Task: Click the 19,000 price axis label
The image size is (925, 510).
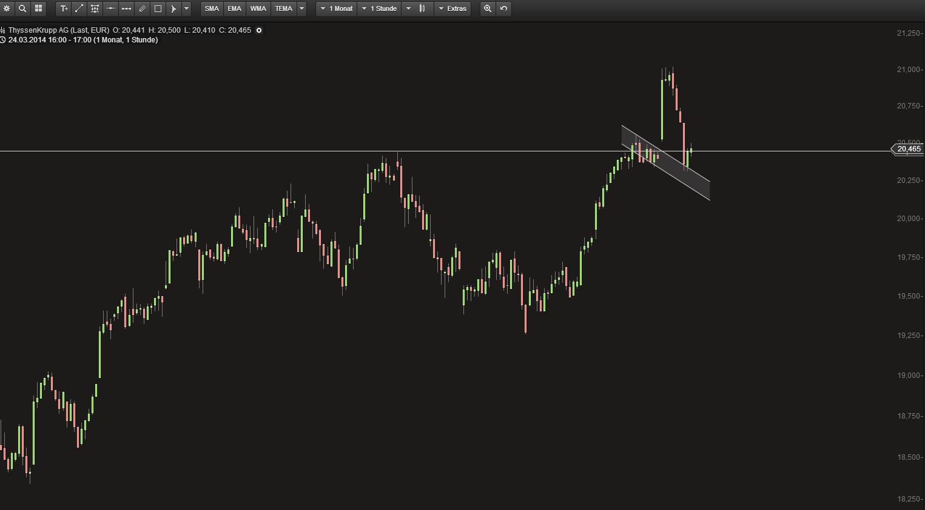Action: coord(910,376)
